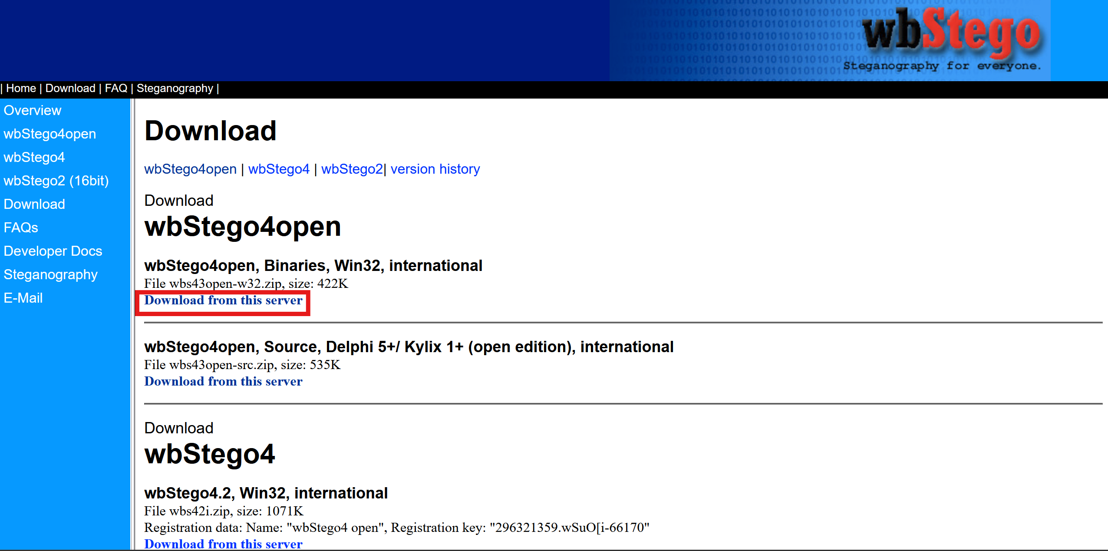
Task: Click the 'File wbs43open-w32.zip, size: 422K' text
Action: (x=246, y=284)
